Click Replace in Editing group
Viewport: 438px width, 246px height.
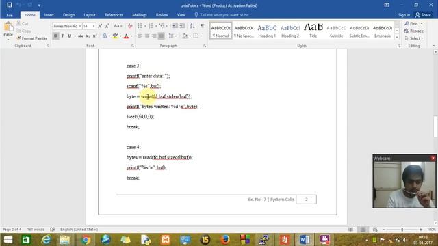point(414,31)
